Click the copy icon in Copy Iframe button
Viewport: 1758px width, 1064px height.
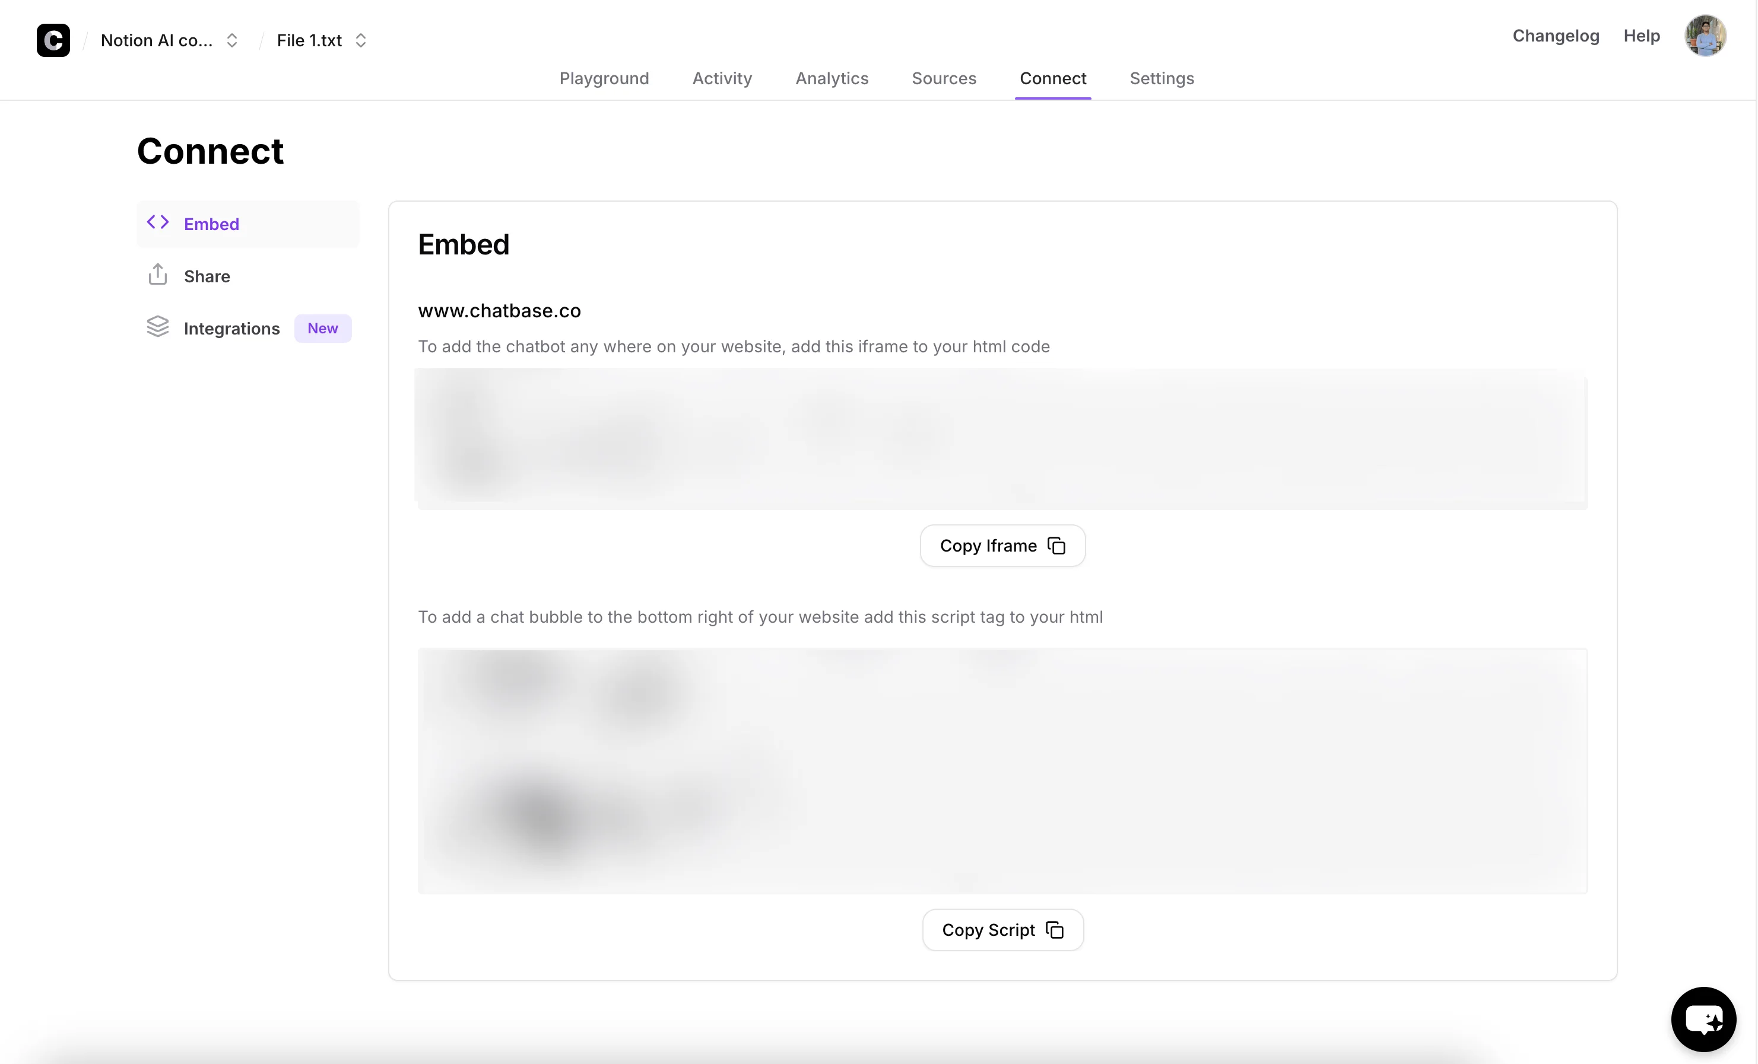click(1056, 546)
